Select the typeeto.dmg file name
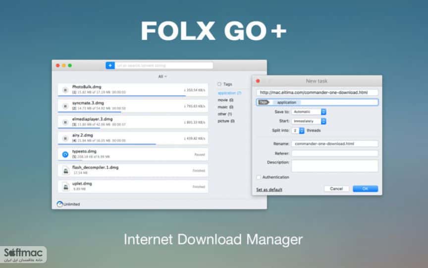The height and width of the screenshot is (268, 428). tap(84, 151)
